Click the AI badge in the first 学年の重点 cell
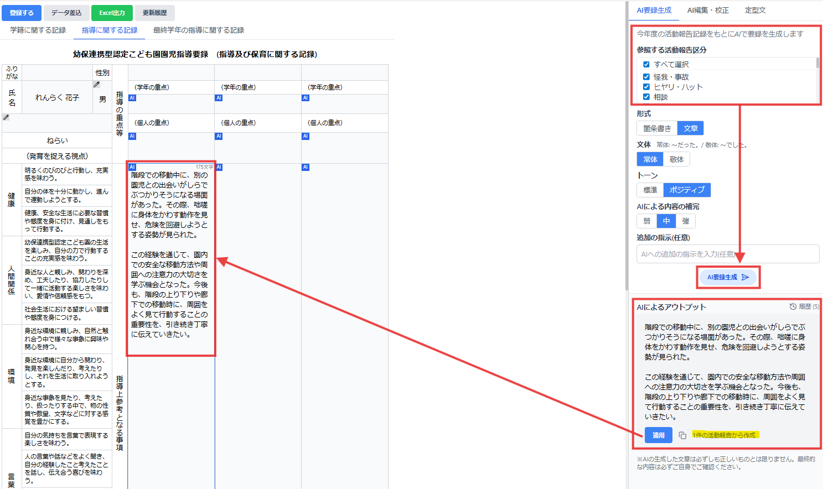Viewport: 823px width, 489px height. 132,97
